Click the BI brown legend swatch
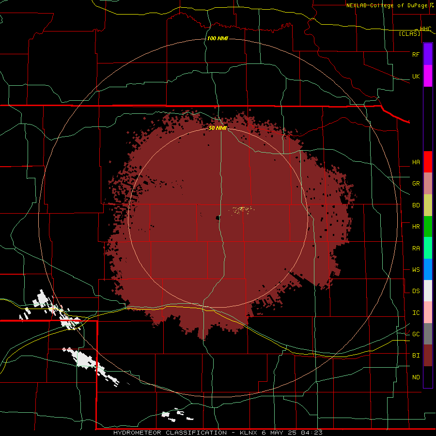This screenshot has width=436, height=436. [x=428, y=356]
